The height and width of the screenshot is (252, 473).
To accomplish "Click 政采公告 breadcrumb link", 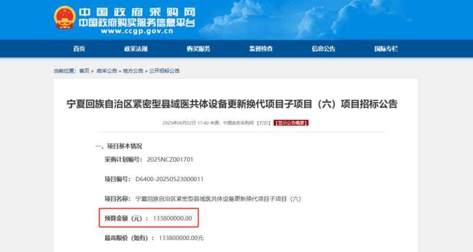I will (106, 71).
